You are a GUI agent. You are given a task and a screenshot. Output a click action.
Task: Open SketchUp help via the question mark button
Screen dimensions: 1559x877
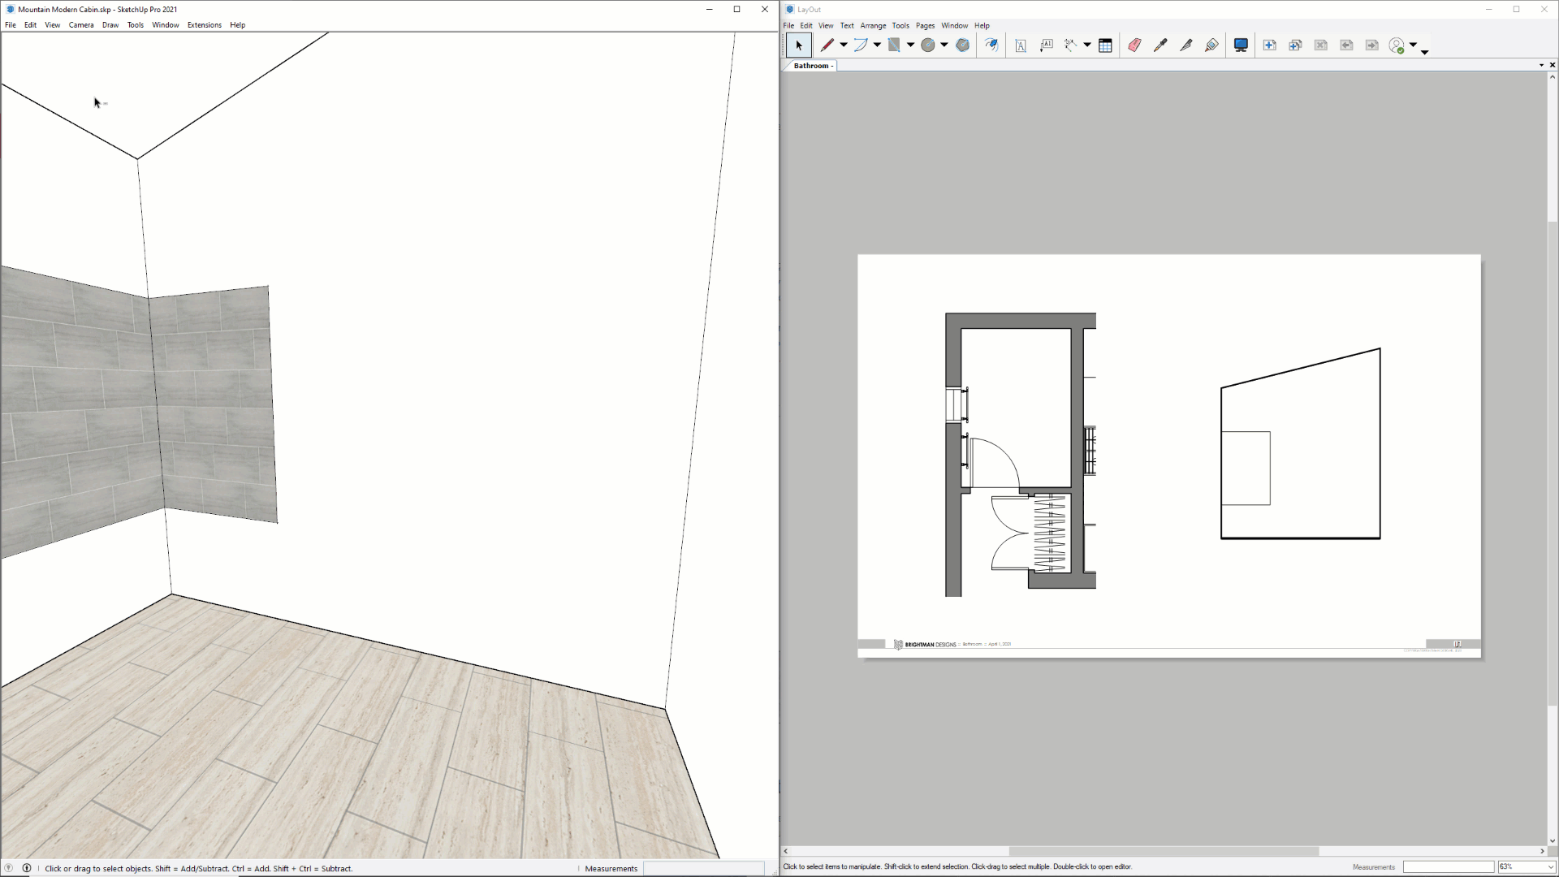point(8,868)
